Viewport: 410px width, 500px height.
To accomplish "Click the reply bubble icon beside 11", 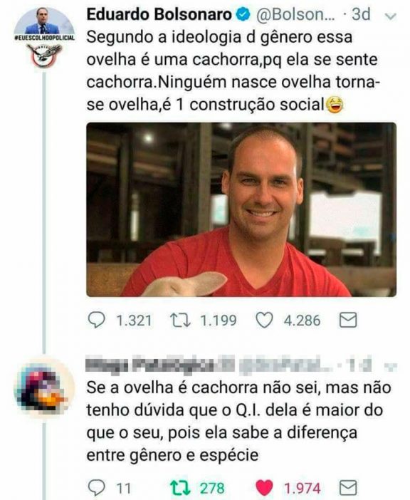I will coord(96,488).
